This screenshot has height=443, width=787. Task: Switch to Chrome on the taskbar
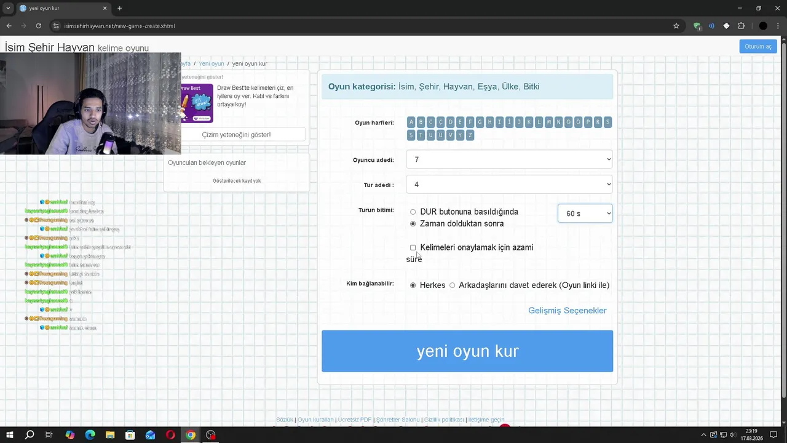pos(191,435)
